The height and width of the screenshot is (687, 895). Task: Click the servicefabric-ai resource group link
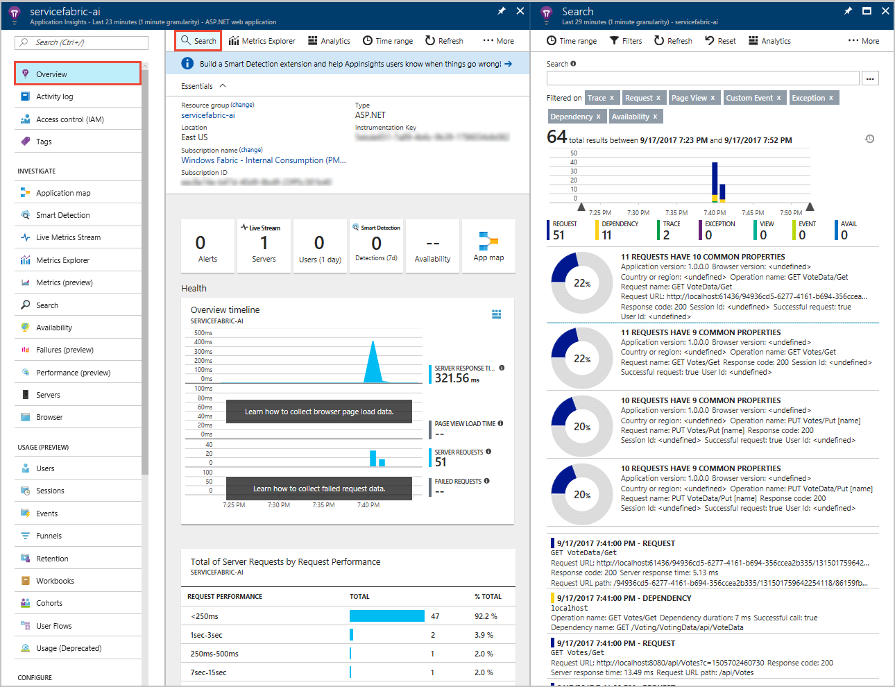[x=208, y=115]
